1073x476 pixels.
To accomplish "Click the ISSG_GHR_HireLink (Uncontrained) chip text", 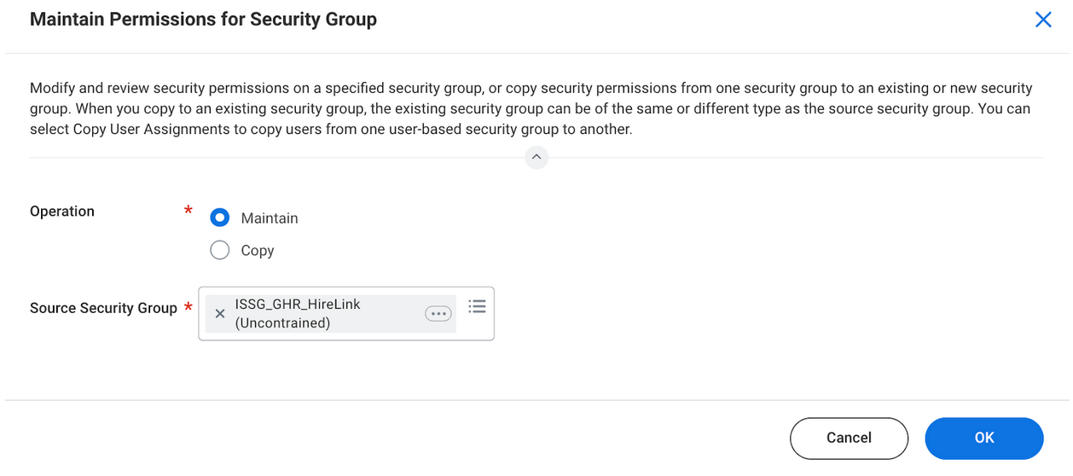I will [x=297, y=313].
